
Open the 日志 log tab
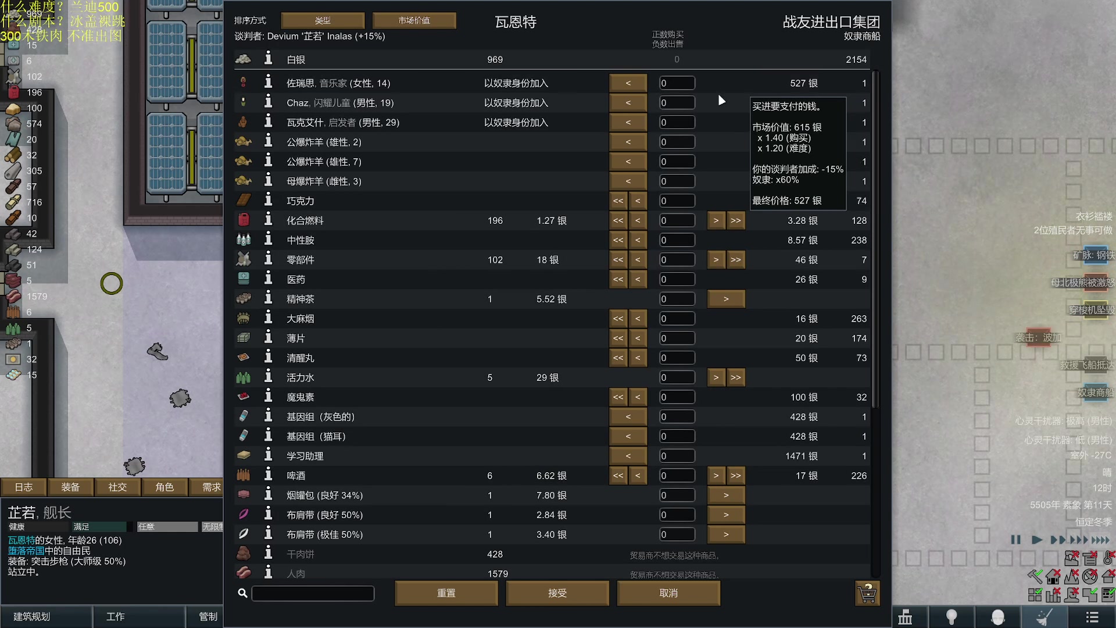click(24, 487)
